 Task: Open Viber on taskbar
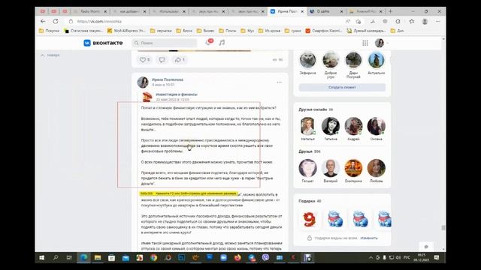click(265, 258)
